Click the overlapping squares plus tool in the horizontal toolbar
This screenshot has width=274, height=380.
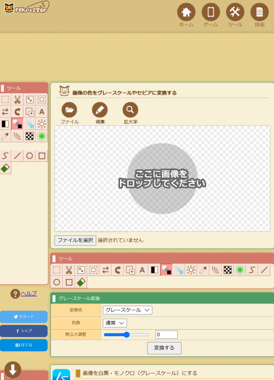click(x=130, y=270)
